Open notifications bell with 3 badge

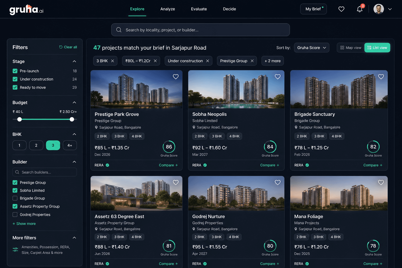click(360, 9)
